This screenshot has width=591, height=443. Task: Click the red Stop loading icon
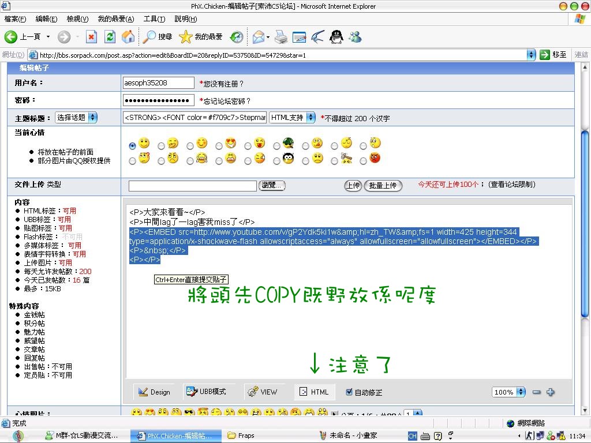coord(91,37)
